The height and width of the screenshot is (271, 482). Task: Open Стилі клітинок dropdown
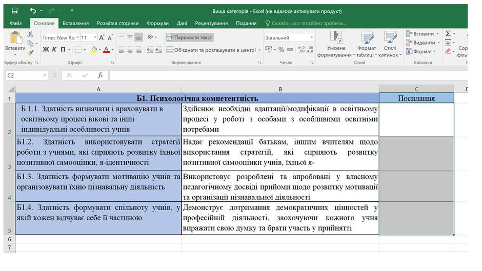(390, 44)
